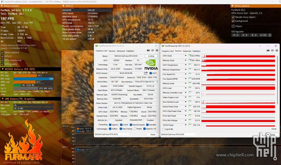Click the R: 0 color value field

click(x=236, y=35)
